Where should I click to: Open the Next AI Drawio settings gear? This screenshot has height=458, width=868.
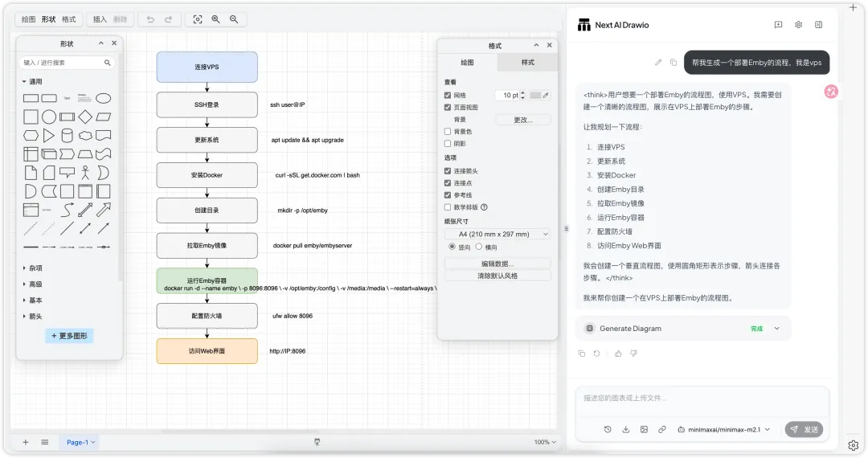point(798,25)
